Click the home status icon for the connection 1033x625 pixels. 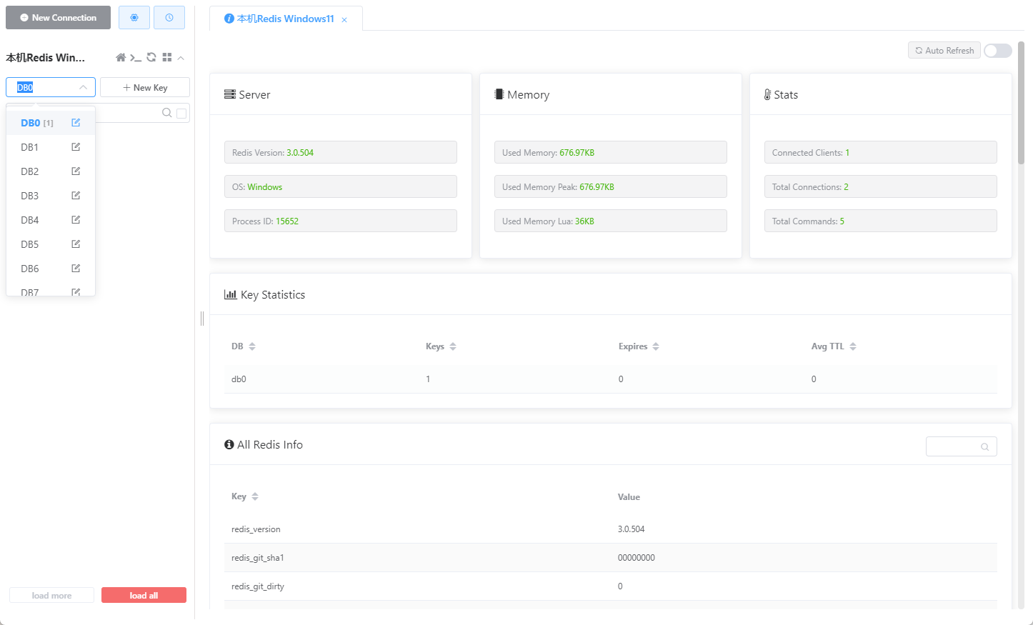(121, 57)
